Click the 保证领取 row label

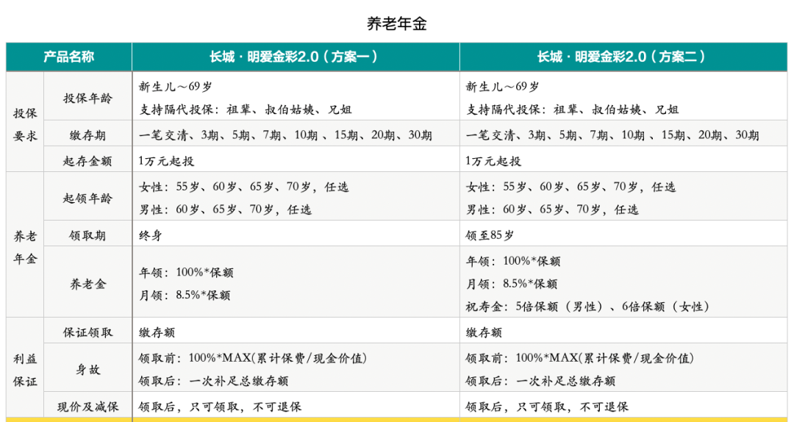coord(87,332)
